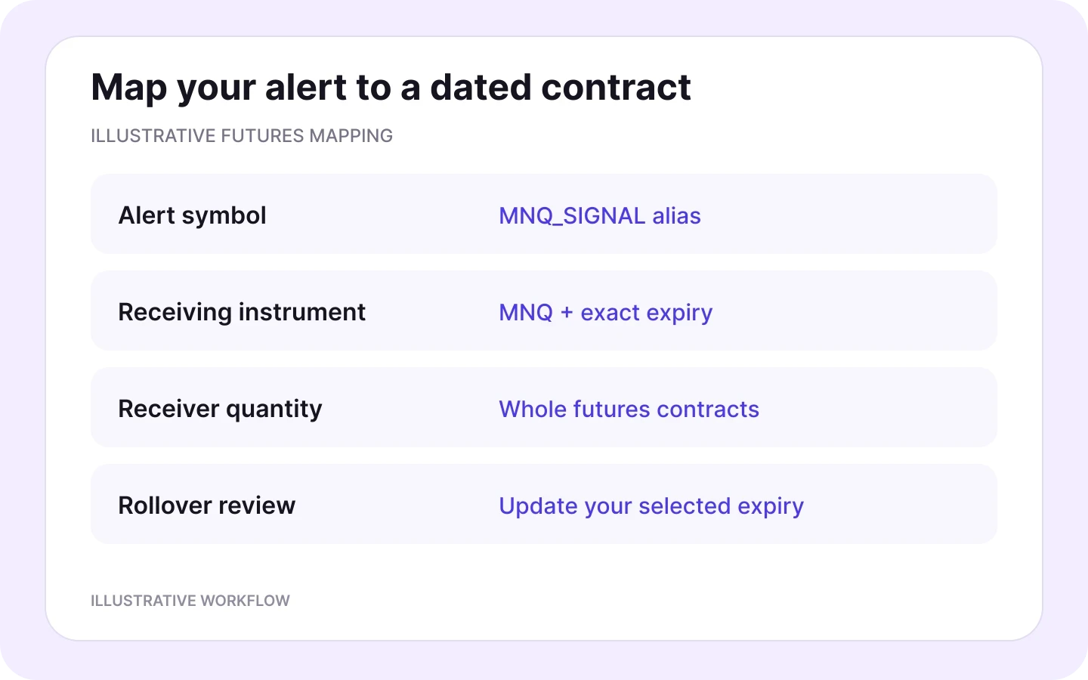Click empty area of the Receiving instrument row
Viewport: 1088px width, 680px height.
854,311
